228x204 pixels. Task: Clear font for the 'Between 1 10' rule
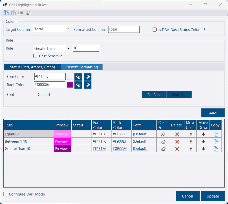click(163, 142)
